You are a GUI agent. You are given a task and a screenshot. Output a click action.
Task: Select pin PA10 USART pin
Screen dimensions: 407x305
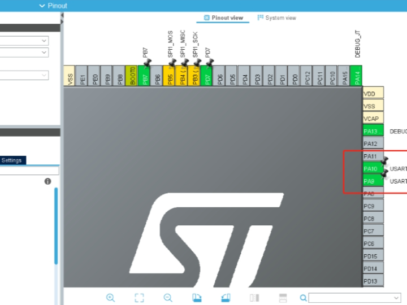[x=373, y=168]
